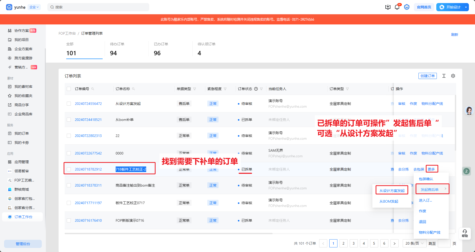Click the page jump input field
This screenshot has width=475, height=252.
point(444,243)
